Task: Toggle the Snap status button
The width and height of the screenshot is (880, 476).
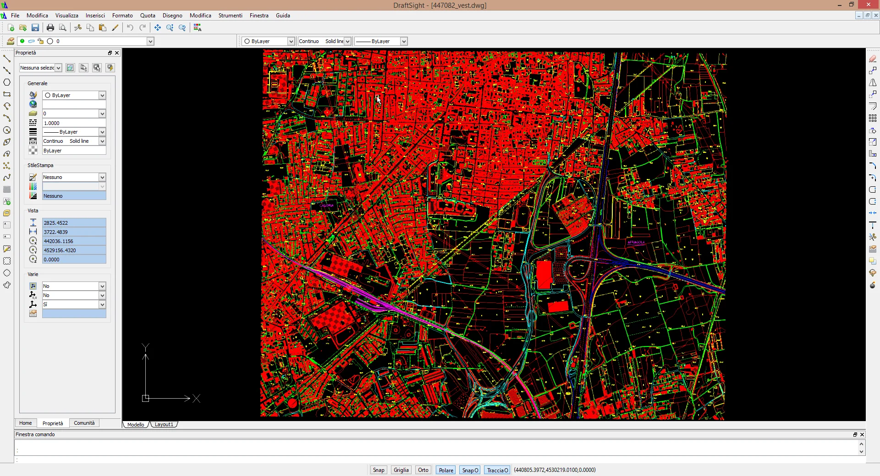Action: tap(379, 470)
